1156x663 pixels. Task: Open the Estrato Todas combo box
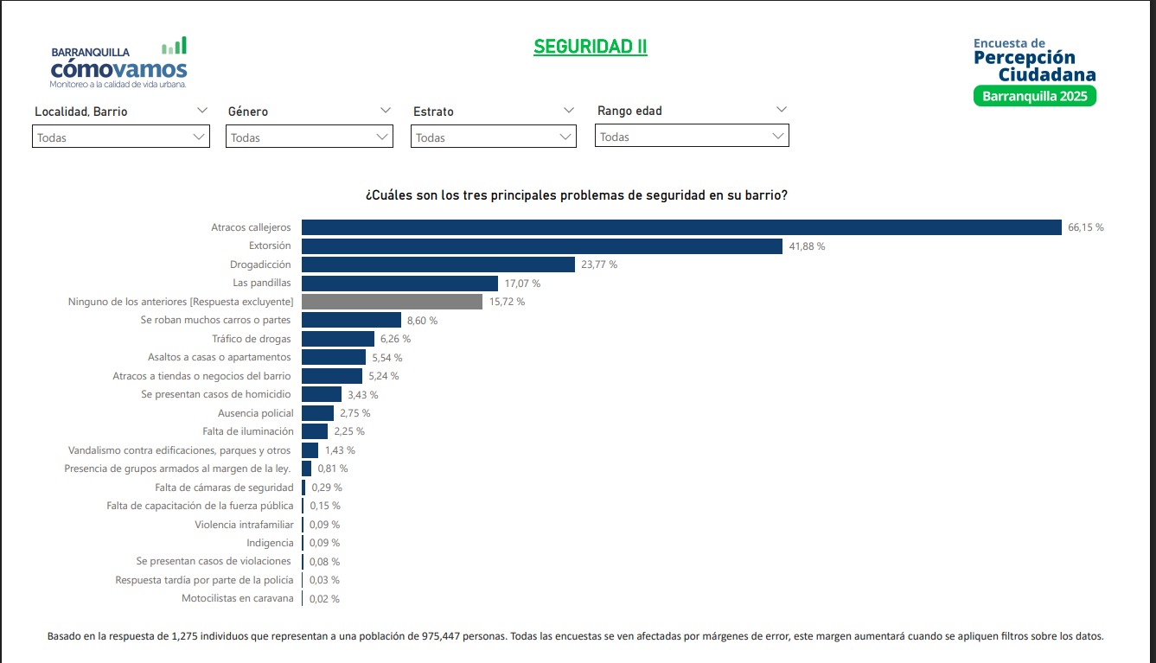coord(494,137)
